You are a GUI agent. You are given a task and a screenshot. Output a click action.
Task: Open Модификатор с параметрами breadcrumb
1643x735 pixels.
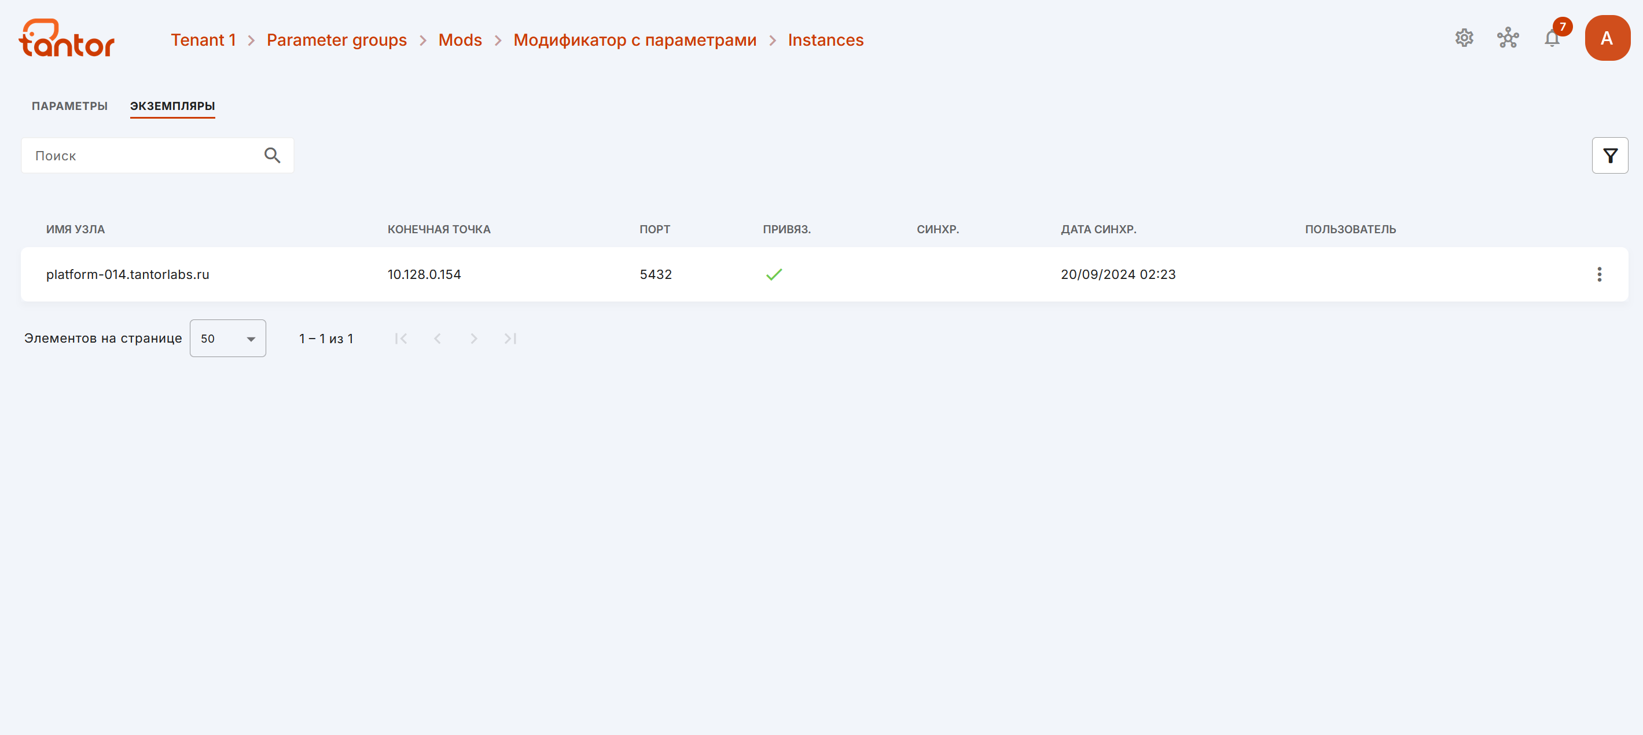point(635,39)
